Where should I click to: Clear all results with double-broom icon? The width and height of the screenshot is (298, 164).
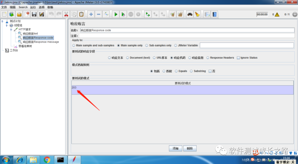tap(180, 14)
